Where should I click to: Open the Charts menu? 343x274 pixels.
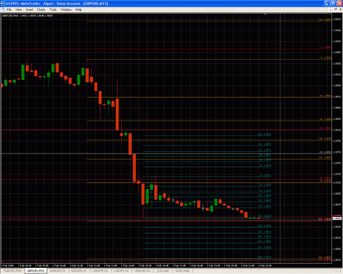(x=41, y=10)
